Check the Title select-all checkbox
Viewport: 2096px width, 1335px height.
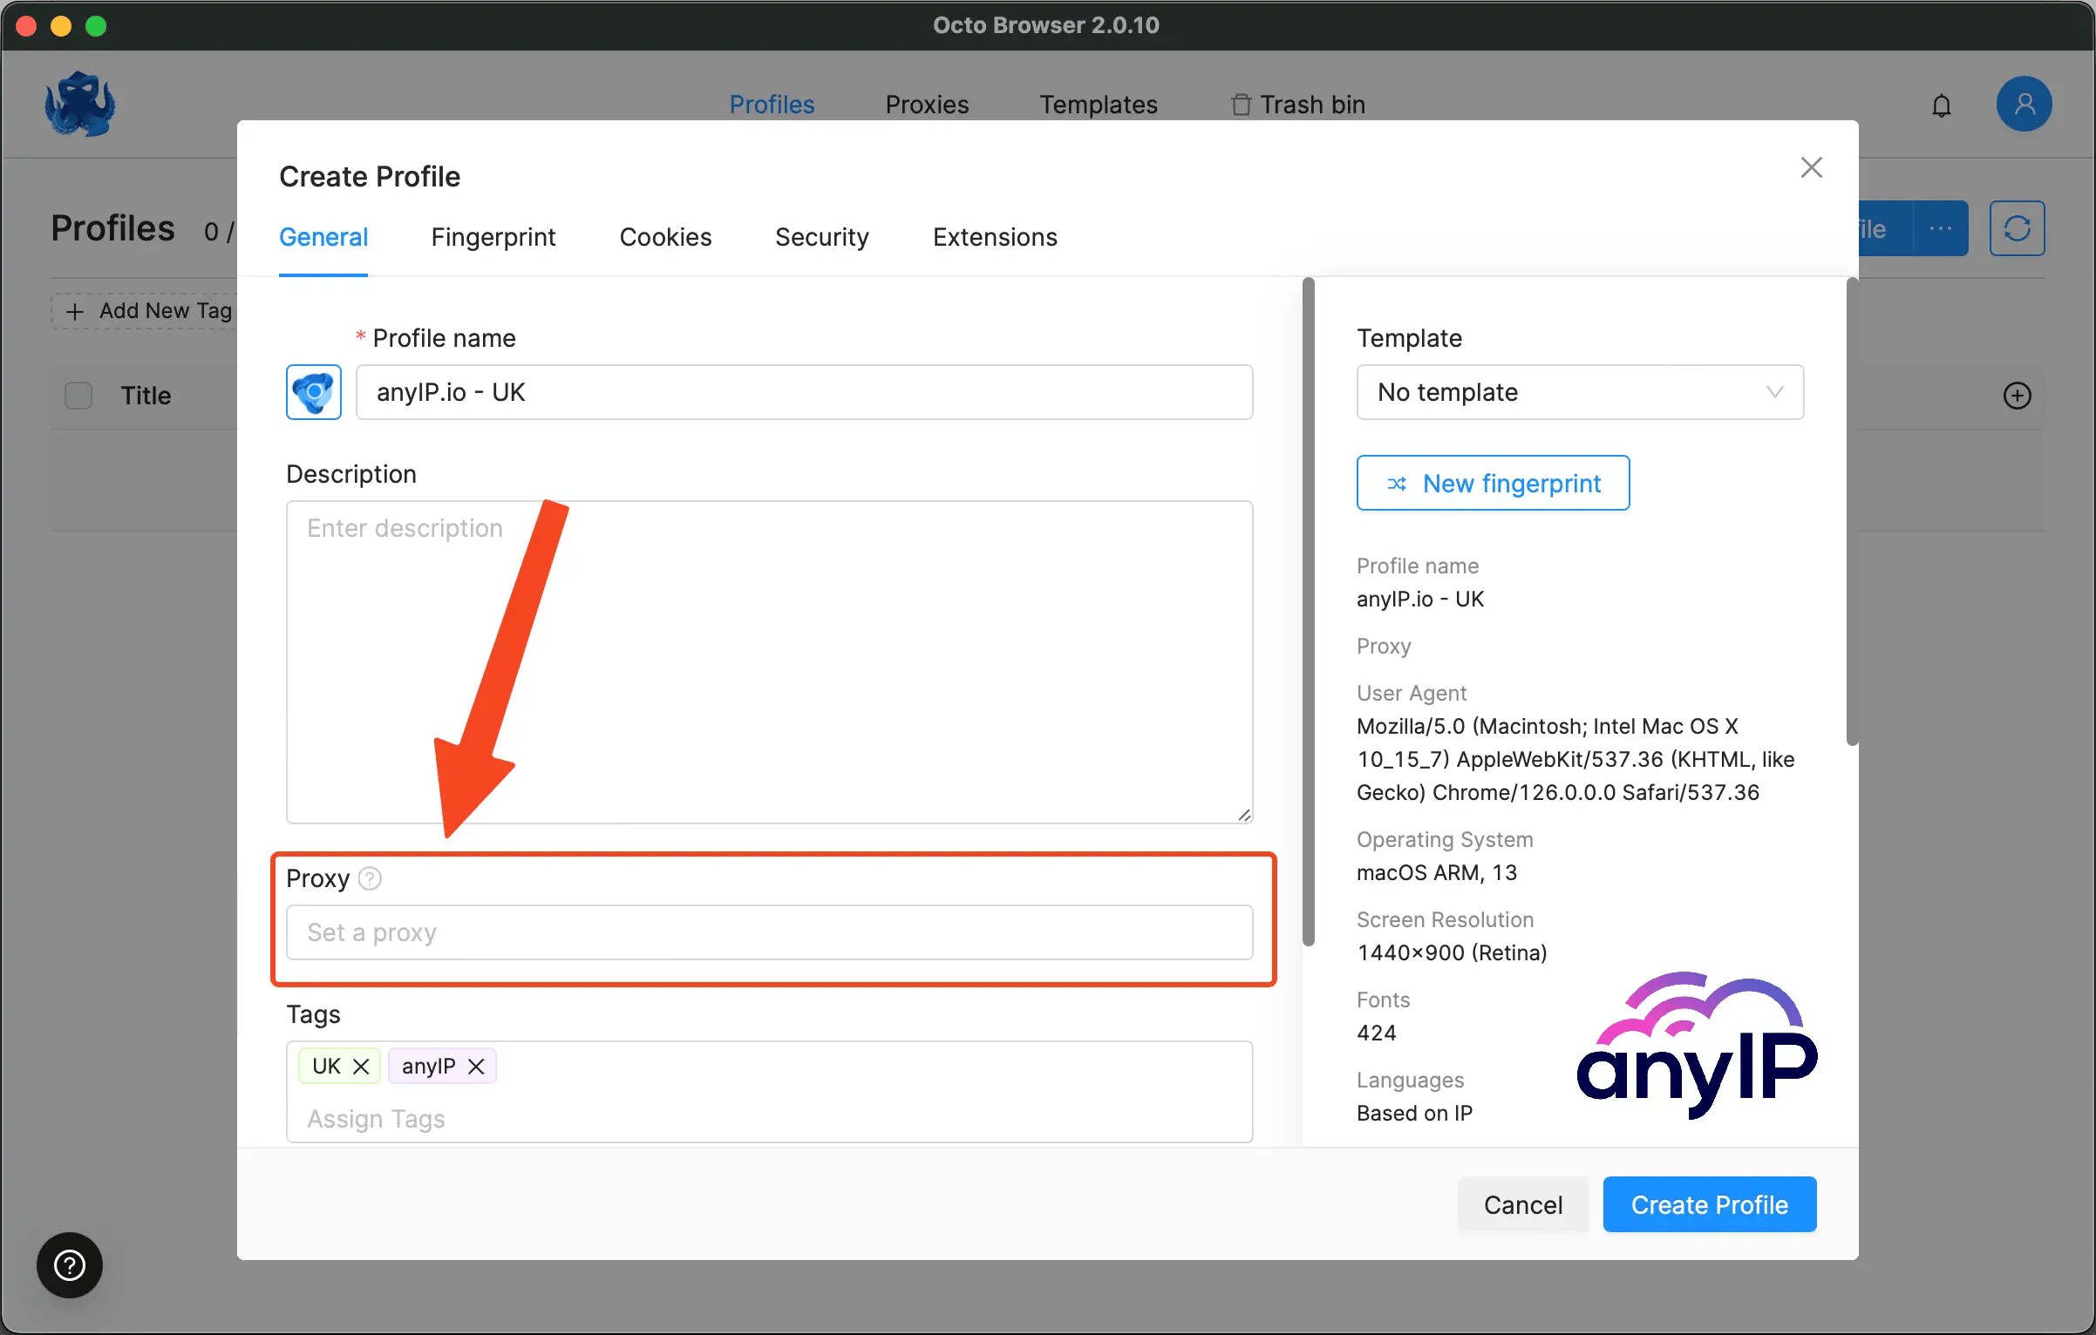click(x=78, y=395)
